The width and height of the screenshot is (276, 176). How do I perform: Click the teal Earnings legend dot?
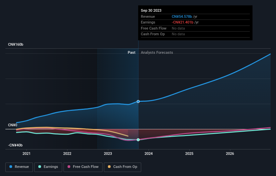pyautogui.click(x=40, y=167)
